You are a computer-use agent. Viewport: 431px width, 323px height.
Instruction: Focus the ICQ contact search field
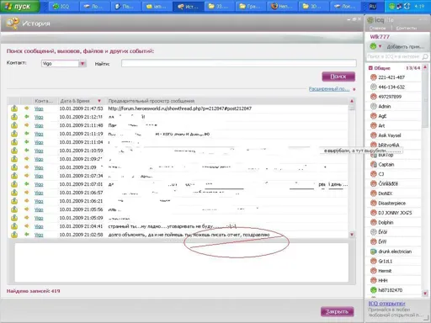click(x=394, y=56)
